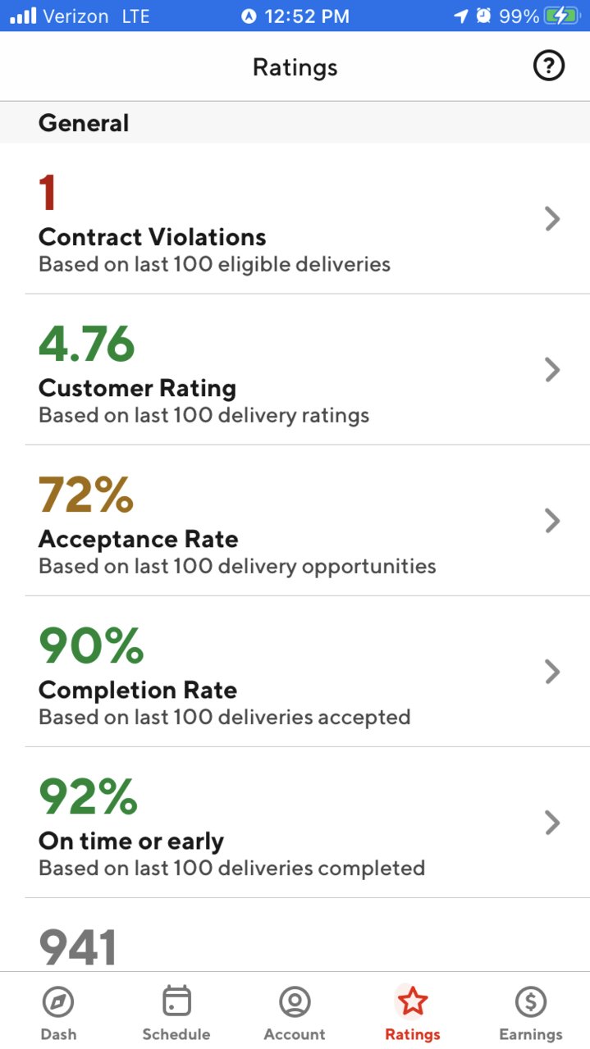Switch to the Earnings tab label
Image resolution: width=590 pixels, height=1049 pixels.
(x=531, y=1034)
